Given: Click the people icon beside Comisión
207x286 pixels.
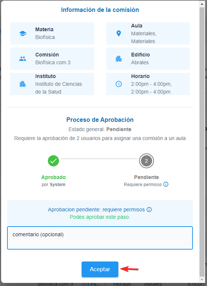Looking at the screenshot, I should tap(23, 59).
